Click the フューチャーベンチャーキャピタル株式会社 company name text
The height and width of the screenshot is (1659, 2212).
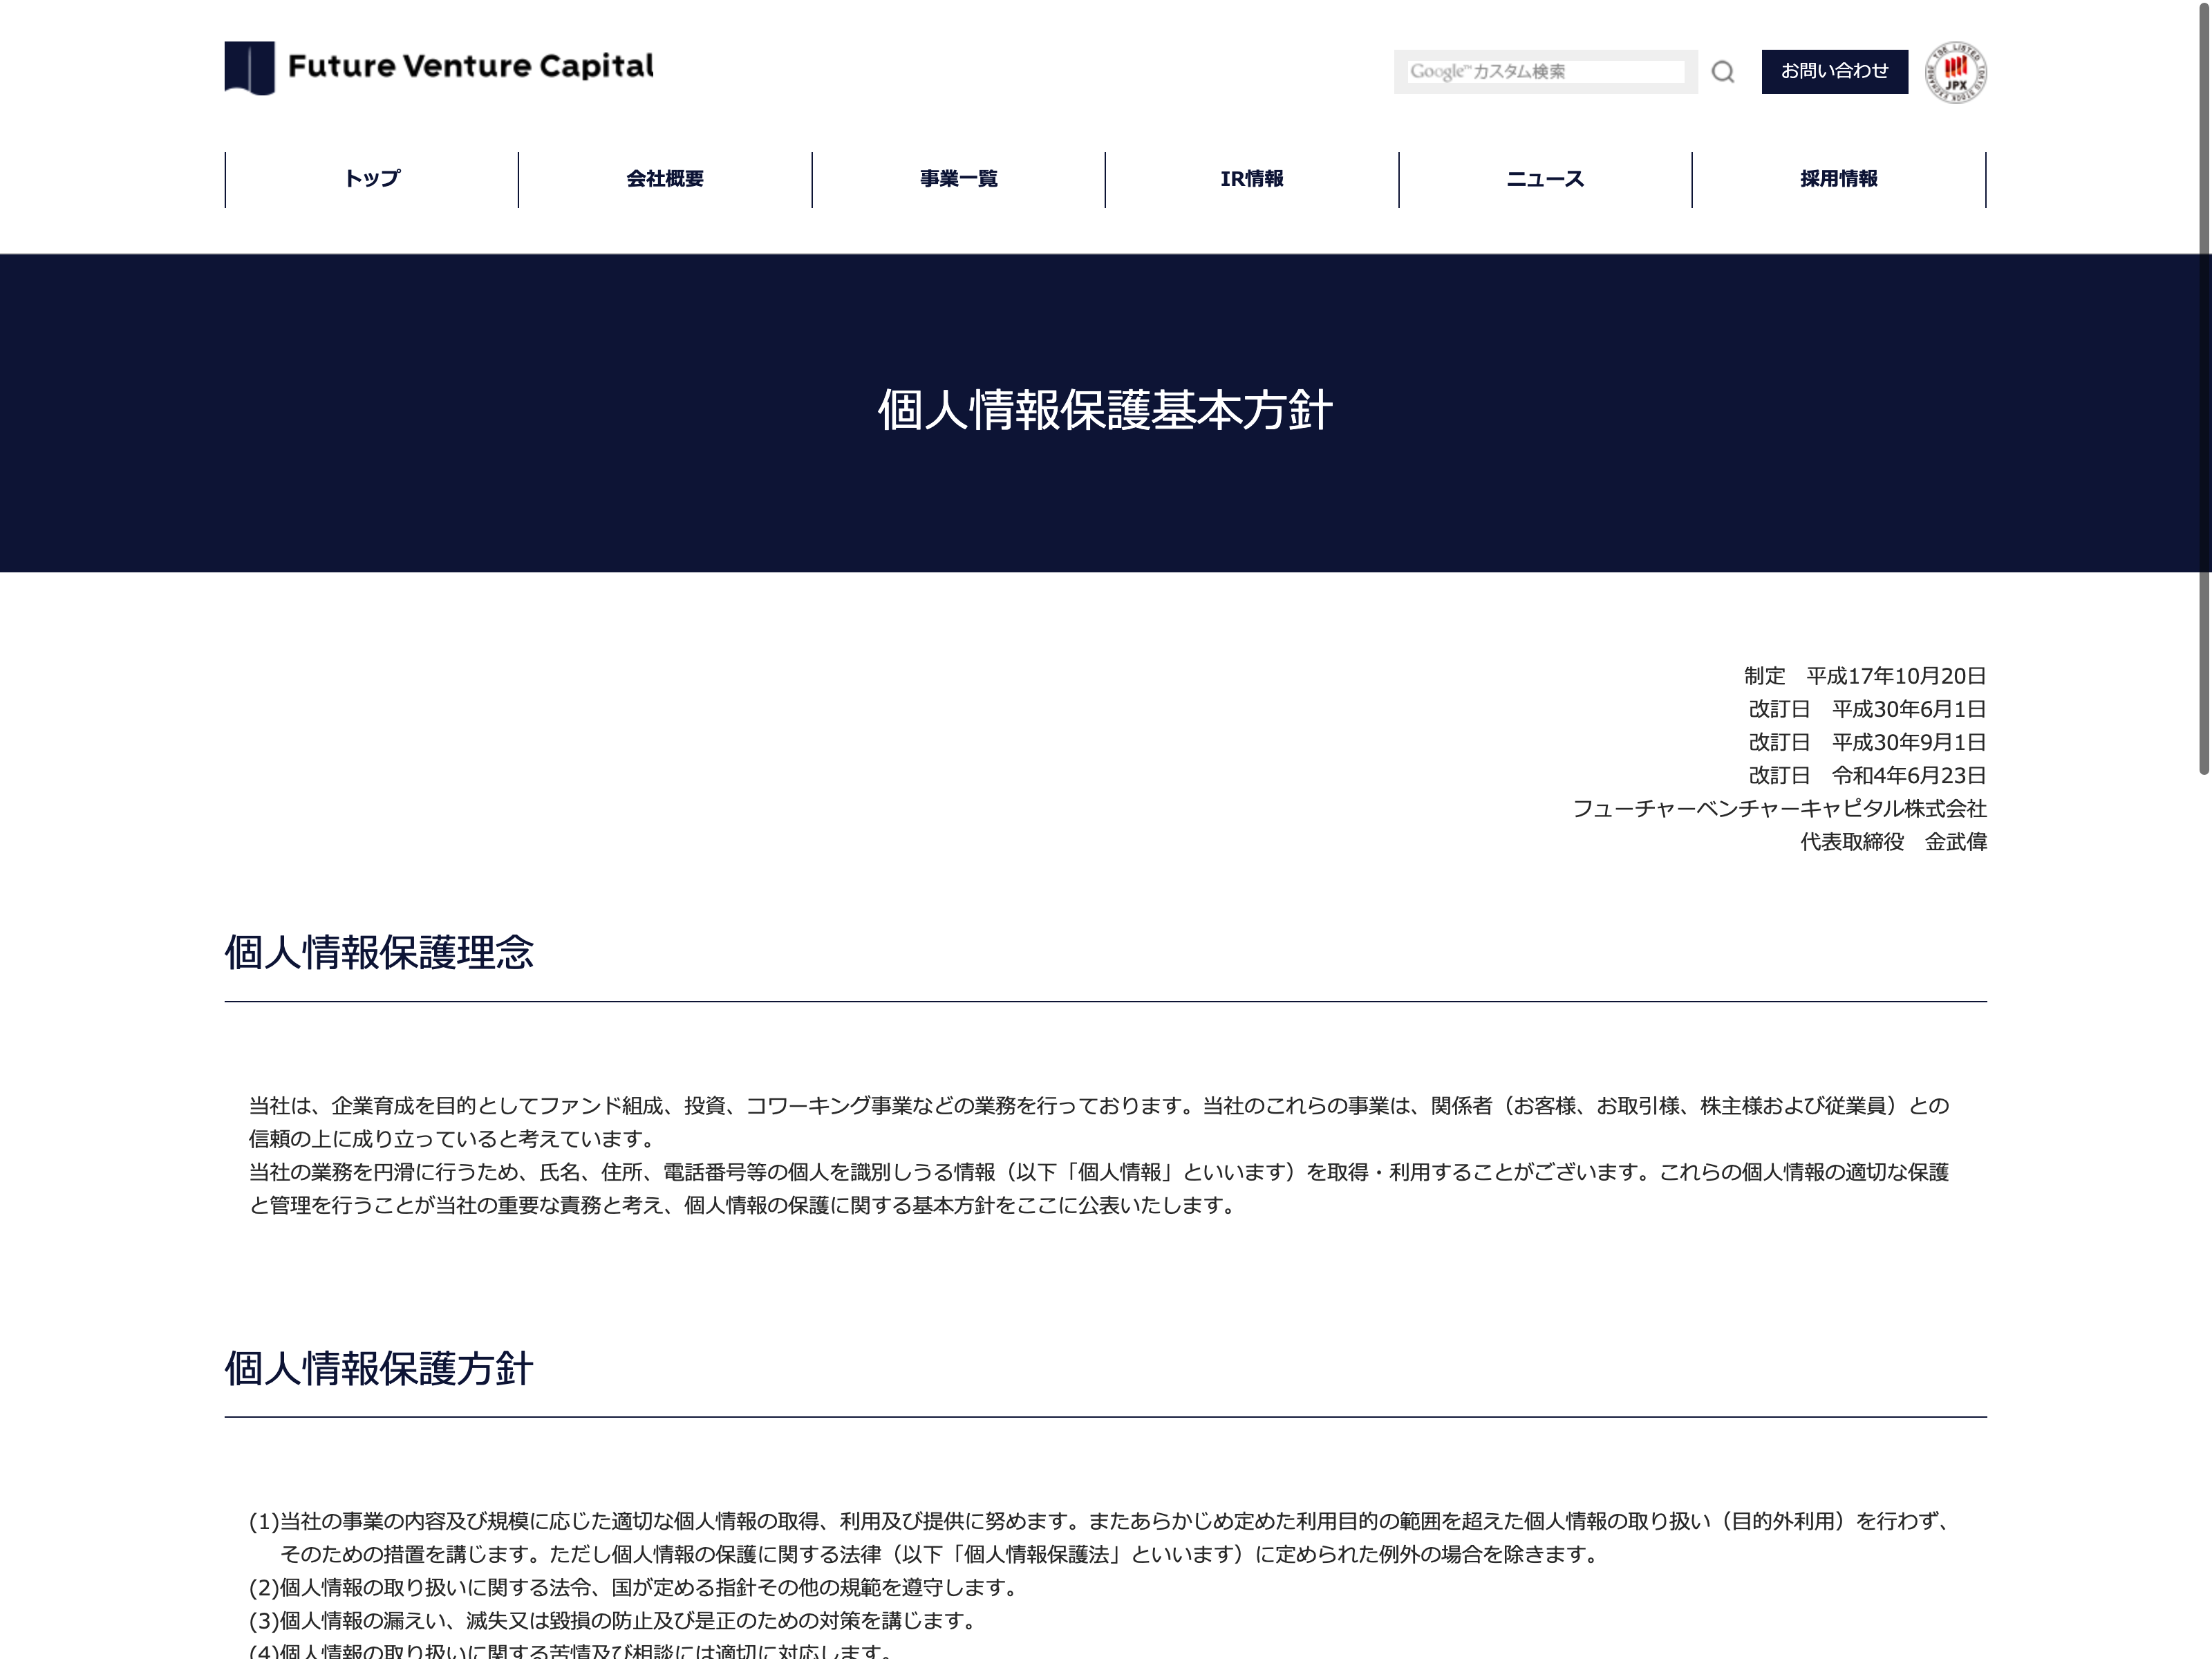[1779, 808]
